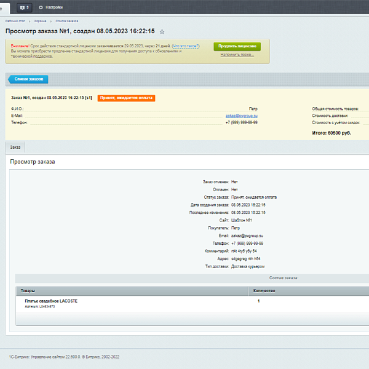Image resolution: width=369 pixels, height=369 pixels.
Task: Click the favorites star next to page title
Action: pyautogui.click(x=162, y=31)
